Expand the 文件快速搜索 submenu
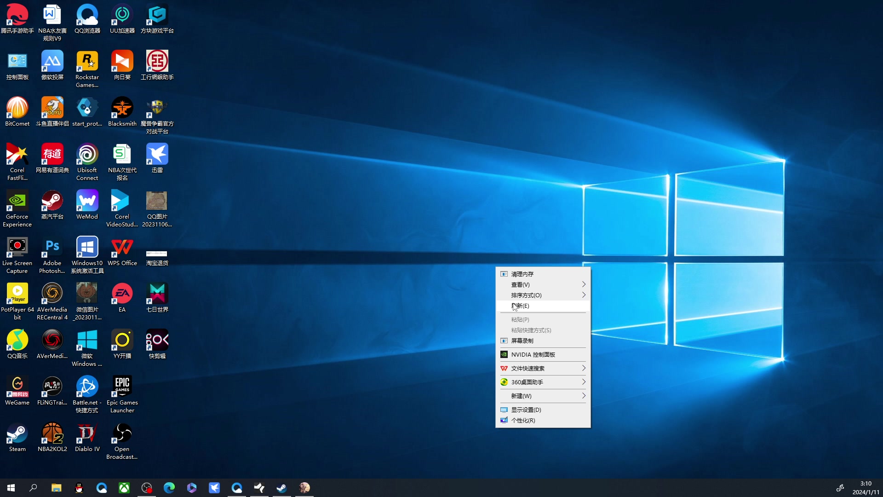The height and width of the screenshot is (497, 883). 543,368
